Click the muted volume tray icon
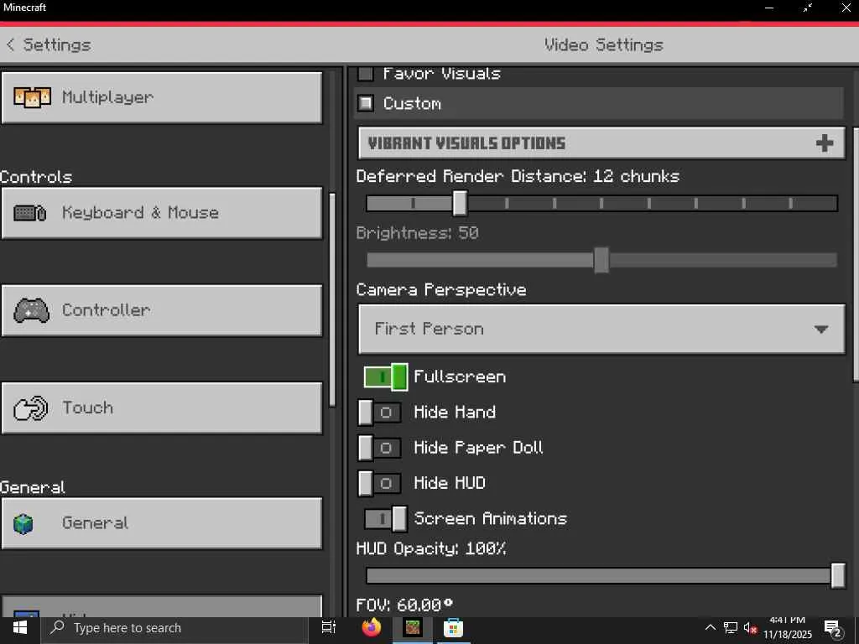Screen dimensions: 859x644 pyautogui.click(x=750, y=628)
